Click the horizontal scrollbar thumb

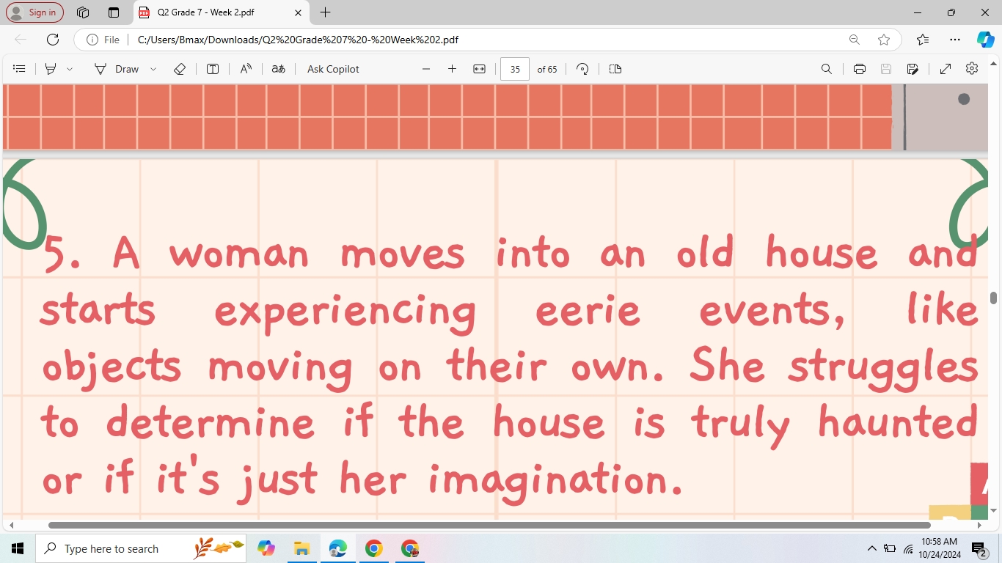[489, 525]
